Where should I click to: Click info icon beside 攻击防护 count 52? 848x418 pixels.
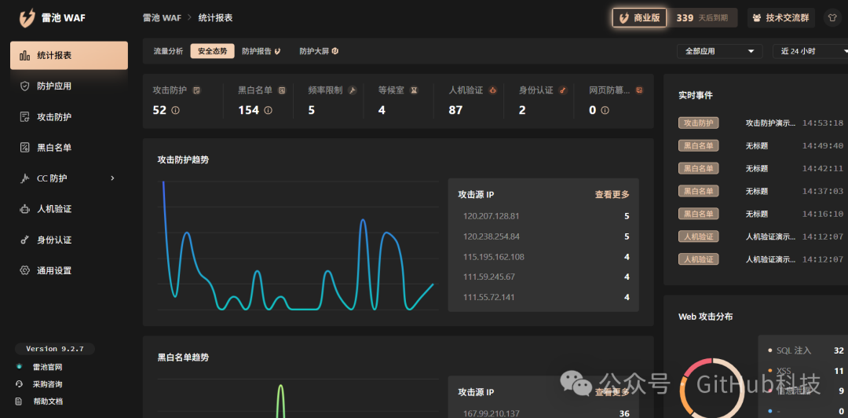[175, 110]
